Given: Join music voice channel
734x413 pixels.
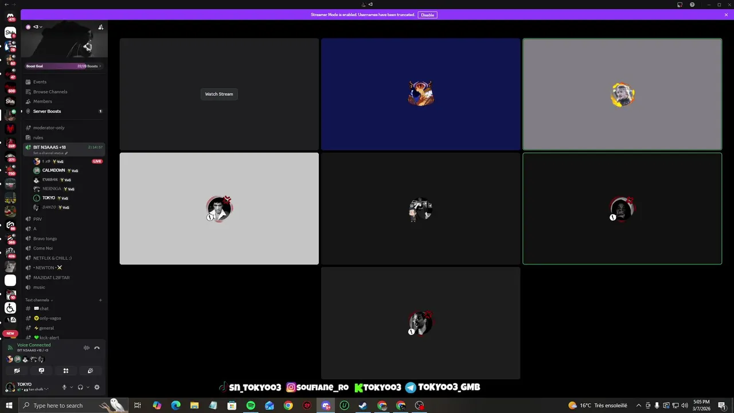Looking at the screenshot, I should (x=64, y=287).
